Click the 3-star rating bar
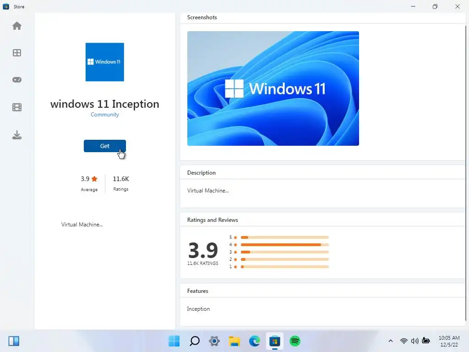The height and width of the screenshot is (352, 469). coord(284,252)
